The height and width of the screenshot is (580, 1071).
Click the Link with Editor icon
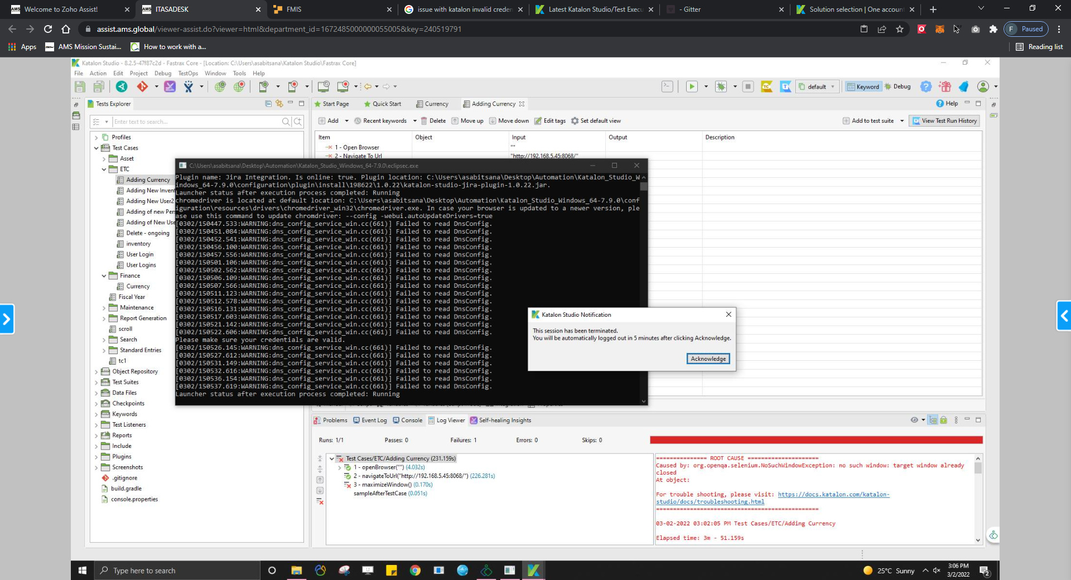279,104
